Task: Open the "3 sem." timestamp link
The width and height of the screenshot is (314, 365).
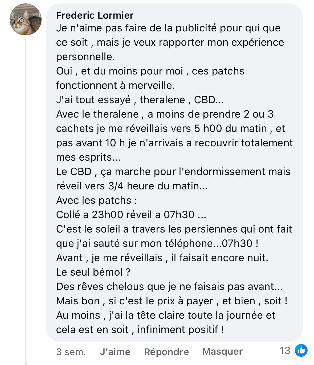Action: click(x=71, y=352)
